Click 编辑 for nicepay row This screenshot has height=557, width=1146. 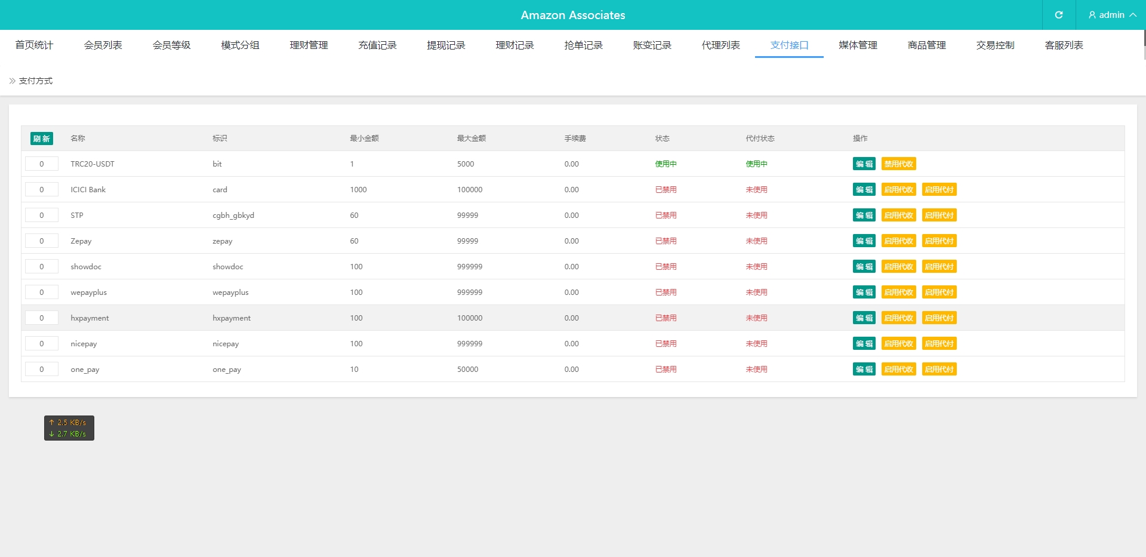click(x=864, y=344)
